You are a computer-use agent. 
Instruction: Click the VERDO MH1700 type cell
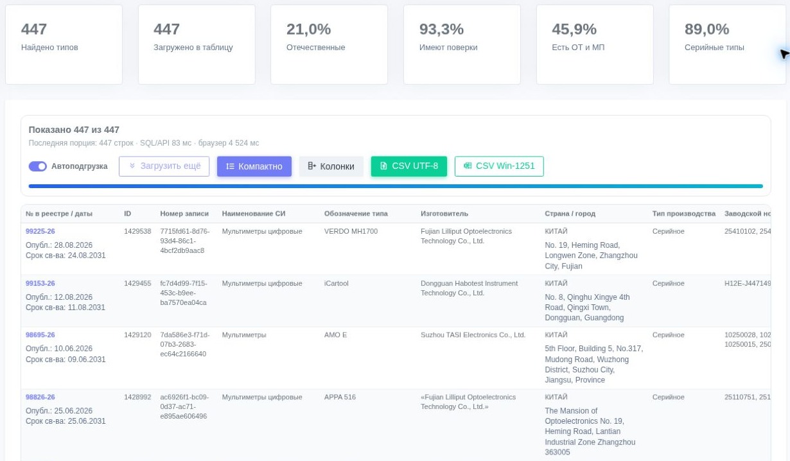coord(351,231)
